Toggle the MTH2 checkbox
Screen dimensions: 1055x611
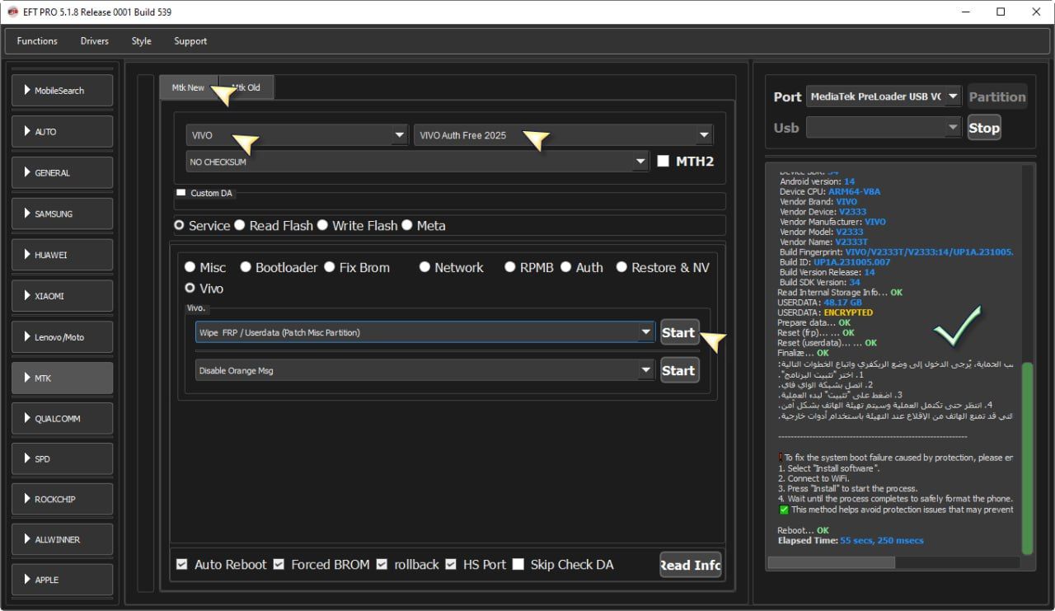[663, 161]
